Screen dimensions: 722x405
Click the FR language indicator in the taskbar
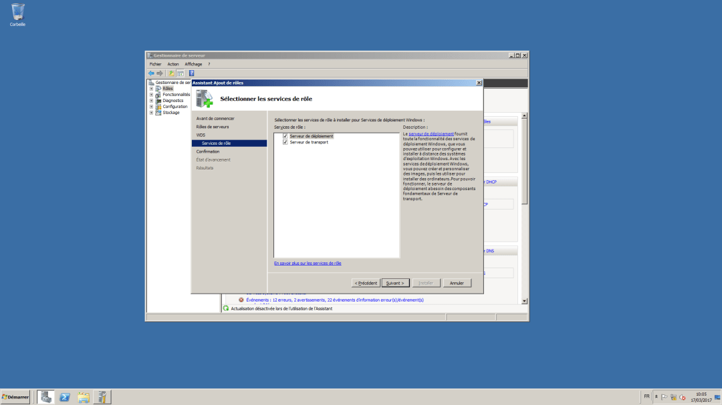point(646,397)
